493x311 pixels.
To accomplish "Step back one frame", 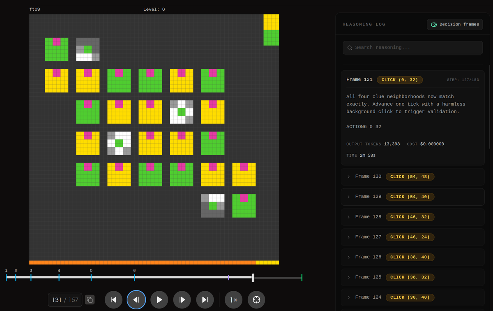I will [x=136, y=299].
